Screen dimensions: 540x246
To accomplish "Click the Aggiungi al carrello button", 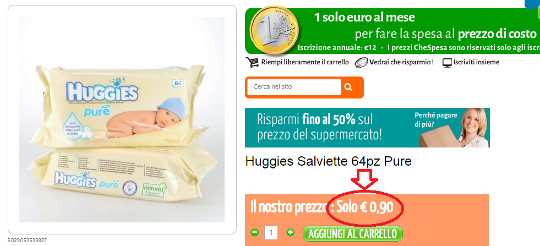I will (353, 233).
